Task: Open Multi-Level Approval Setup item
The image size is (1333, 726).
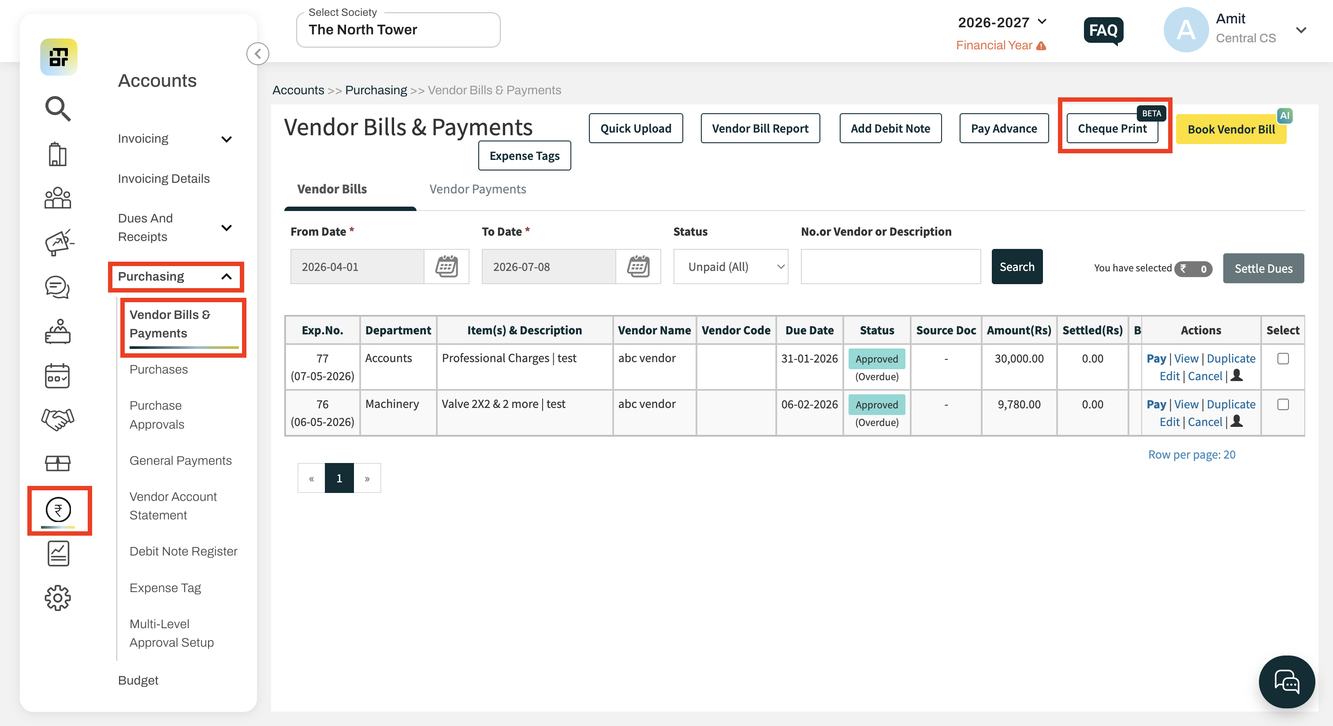Action: (x=171, y=633)
